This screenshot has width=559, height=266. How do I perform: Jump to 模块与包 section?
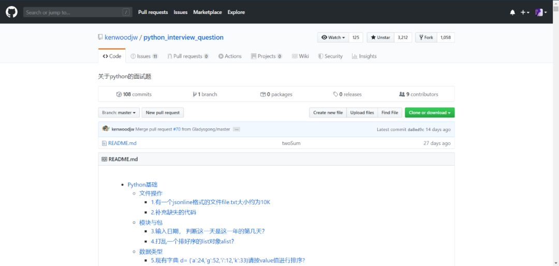[151, 223]
